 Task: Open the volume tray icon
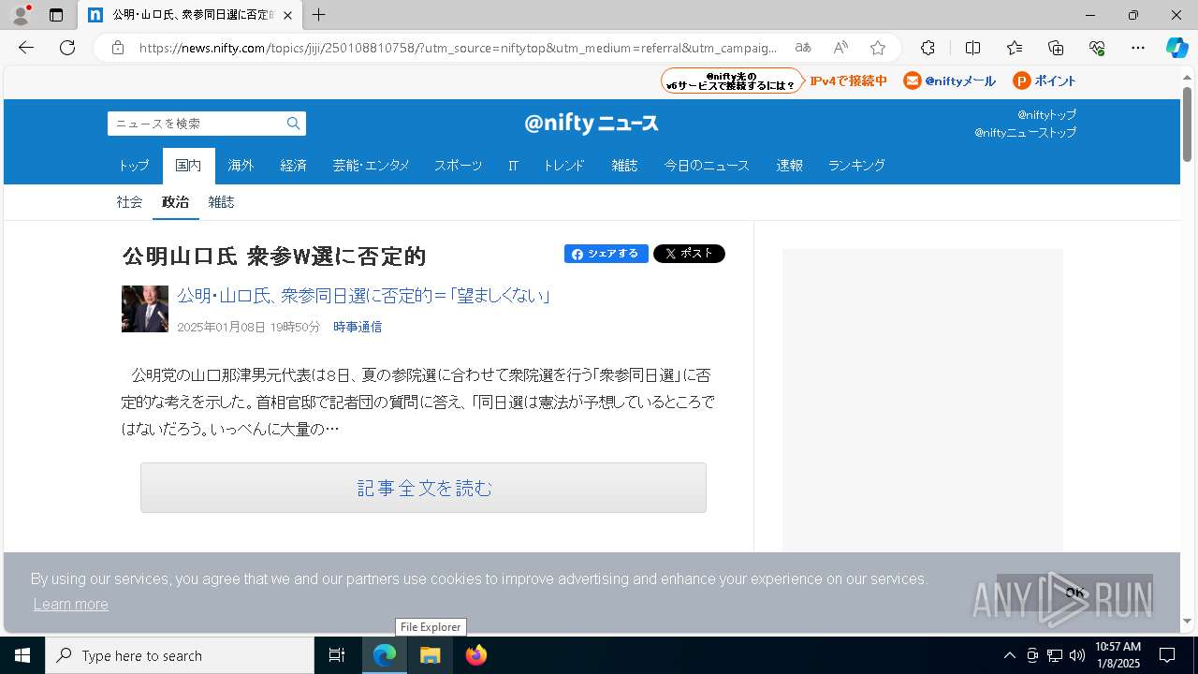pyautogui.click(x=1077, y=655)
